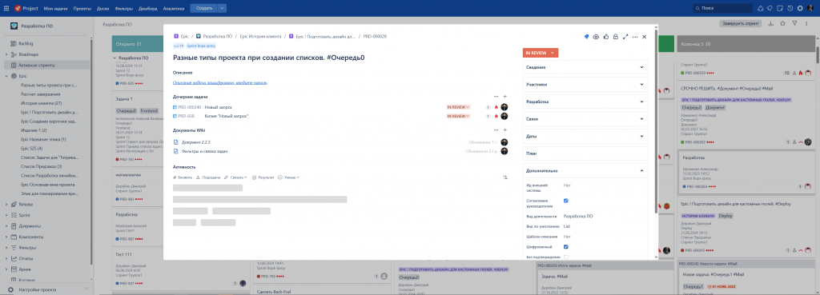Expand the Сведения section

coord(585,67)
